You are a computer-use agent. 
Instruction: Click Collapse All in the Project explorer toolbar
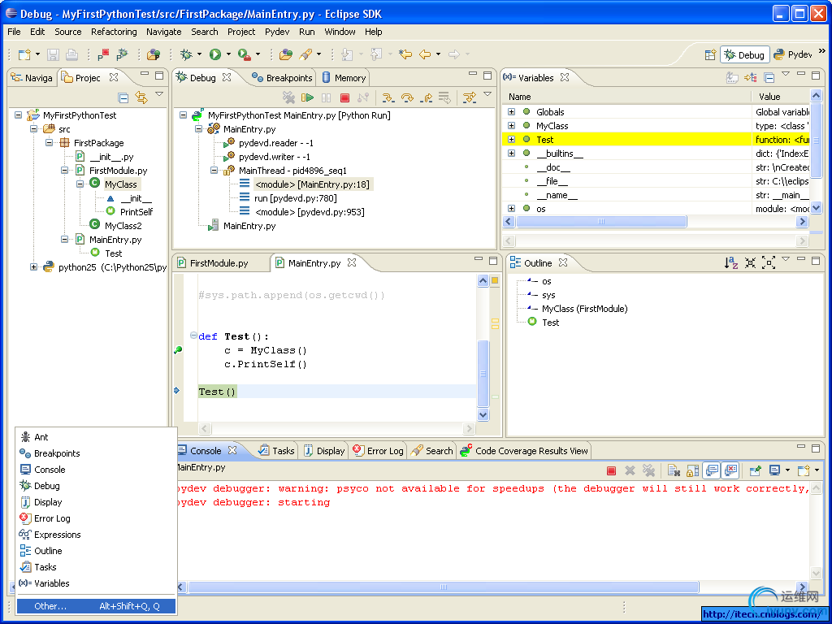click(x=123, y=97)
